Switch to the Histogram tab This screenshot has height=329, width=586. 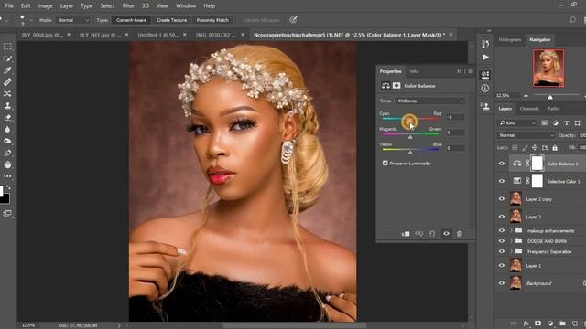(509, 39)
